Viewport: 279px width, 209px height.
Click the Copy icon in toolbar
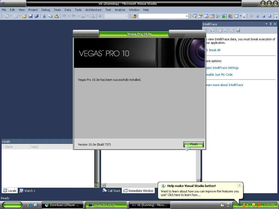pyautogui.click(x=50, y=16)
